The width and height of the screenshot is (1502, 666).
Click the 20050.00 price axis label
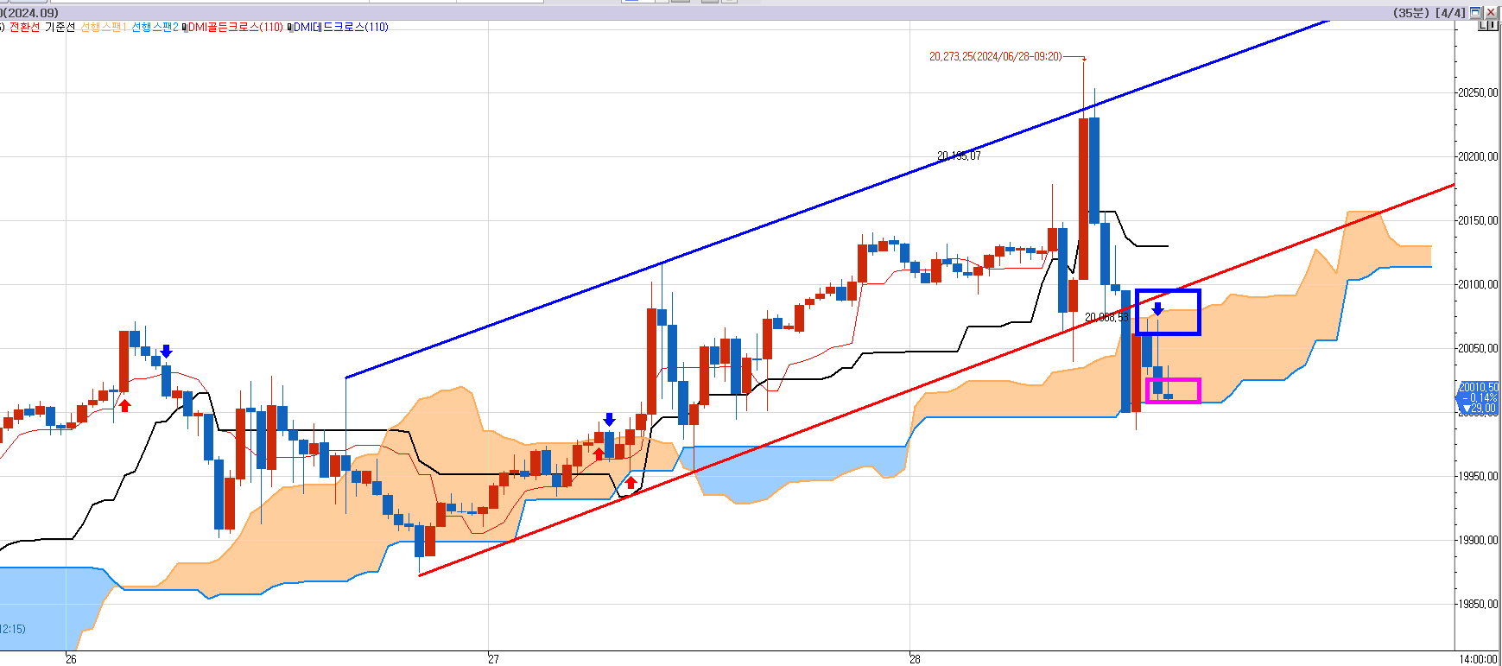[x=1478, y=349]
